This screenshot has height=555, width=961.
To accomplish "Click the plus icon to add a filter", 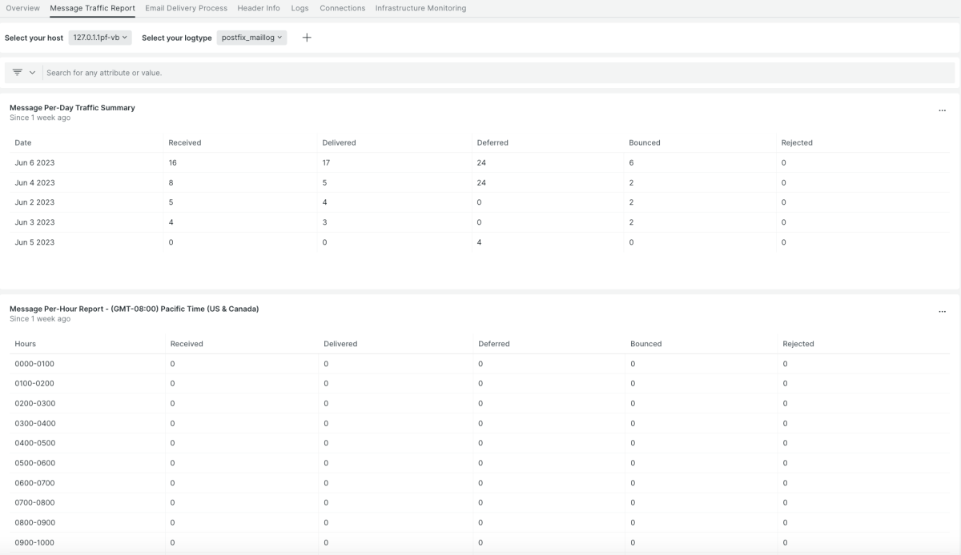I will pos(307,38).
